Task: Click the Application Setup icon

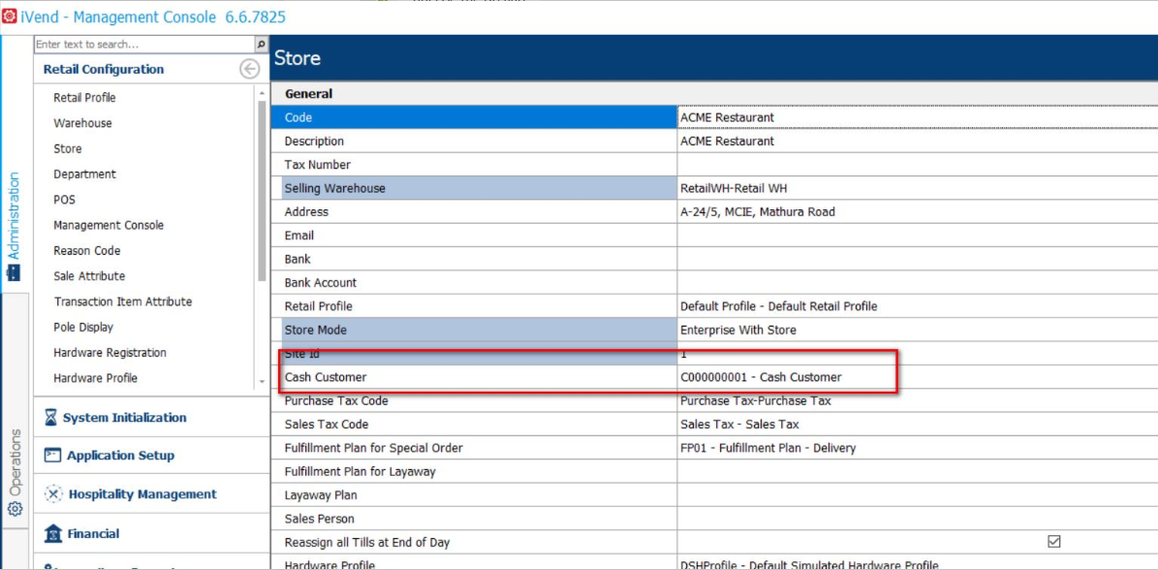Action: pyautogui.click(x=51, y=456)
